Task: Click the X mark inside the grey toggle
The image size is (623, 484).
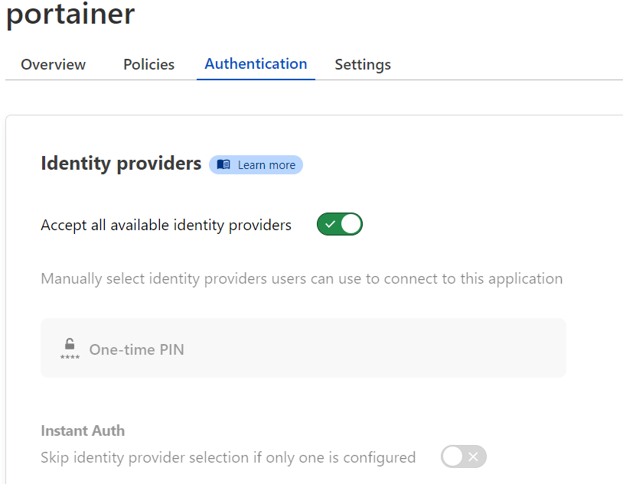Action: click(473, 457)
